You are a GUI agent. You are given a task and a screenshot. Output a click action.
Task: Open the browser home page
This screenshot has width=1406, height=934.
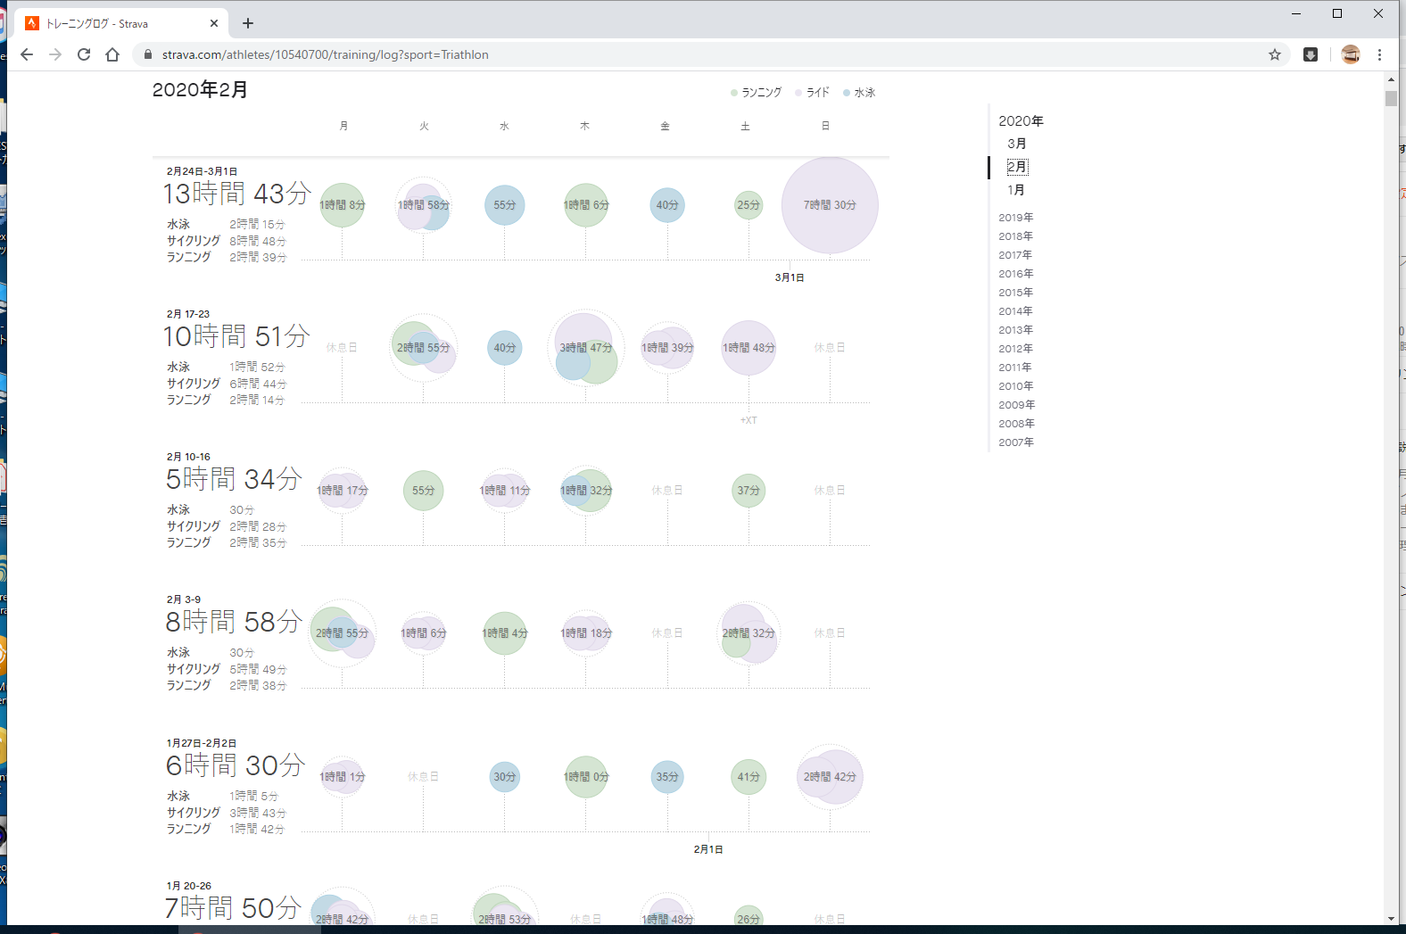pos(112,54)
